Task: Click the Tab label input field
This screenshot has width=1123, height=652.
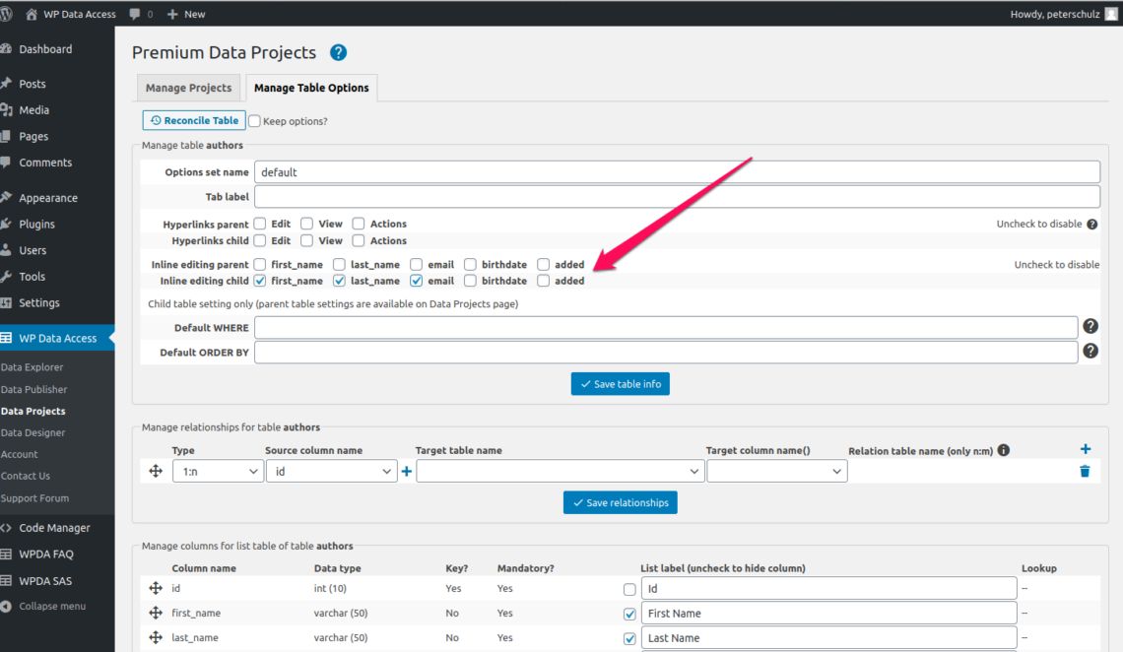Action: point(677,196)
